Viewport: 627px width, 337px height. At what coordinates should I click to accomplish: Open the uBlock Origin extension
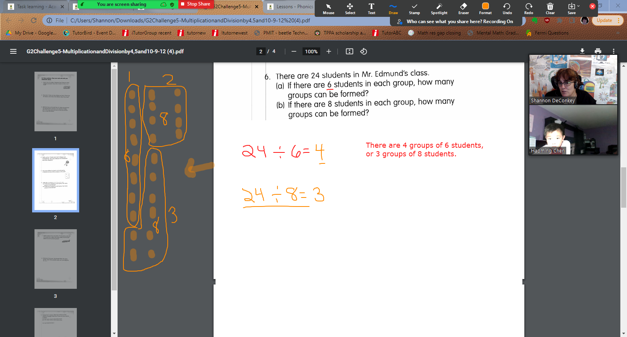(547, 20)
